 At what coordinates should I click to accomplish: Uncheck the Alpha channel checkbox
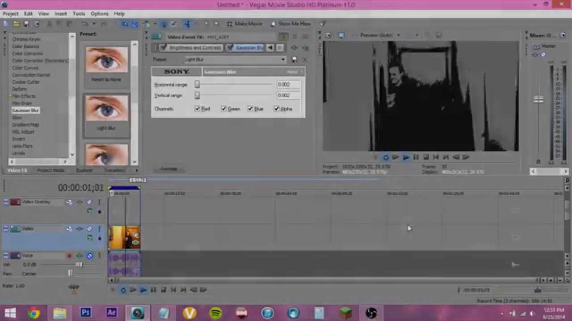tap(277, 109)
